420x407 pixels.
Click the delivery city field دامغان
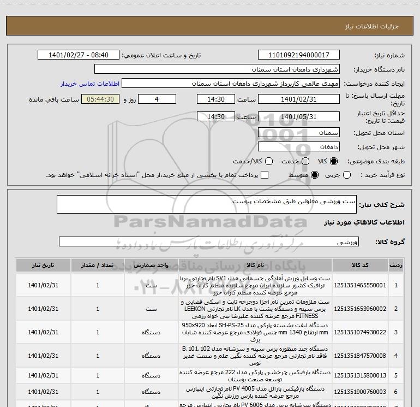tap(299, 147)
